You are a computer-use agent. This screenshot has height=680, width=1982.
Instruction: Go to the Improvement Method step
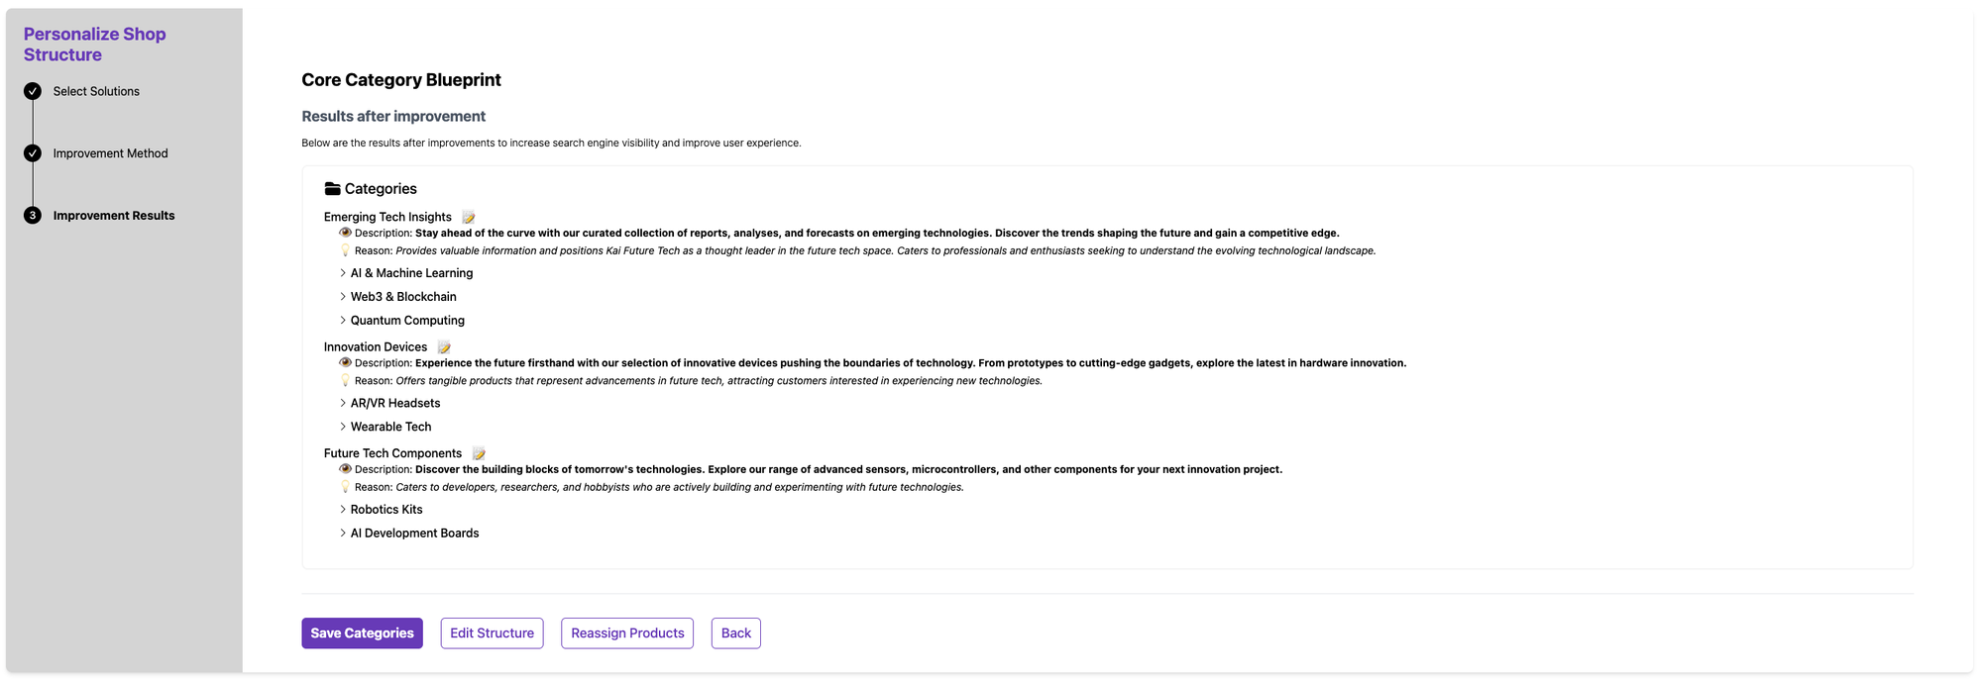tap(110, 153)
